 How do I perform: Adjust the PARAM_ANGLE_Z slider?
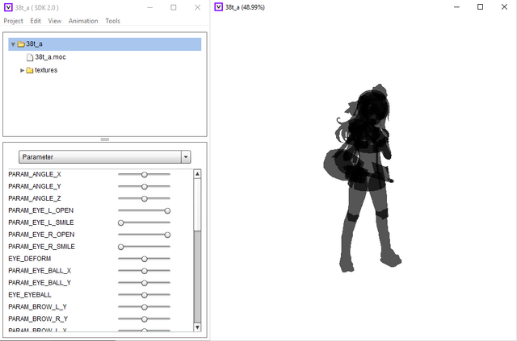(x=144, y=198)
